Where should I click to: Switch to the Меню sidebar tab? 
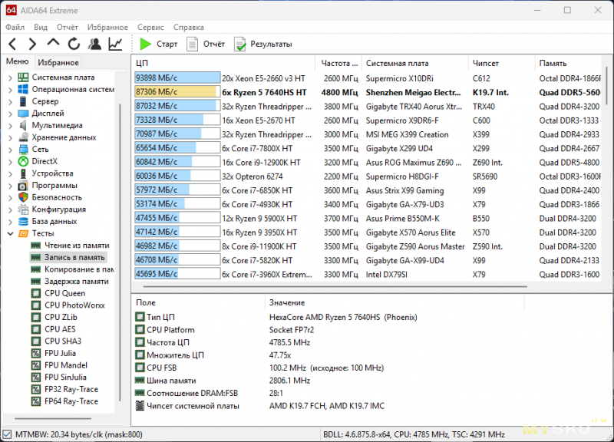(x=17, y=61)
